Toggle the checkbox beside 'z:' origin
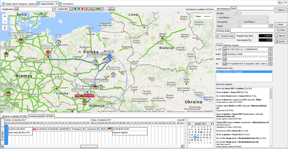This screenshot has width=288, height=149. coord(220,49)
